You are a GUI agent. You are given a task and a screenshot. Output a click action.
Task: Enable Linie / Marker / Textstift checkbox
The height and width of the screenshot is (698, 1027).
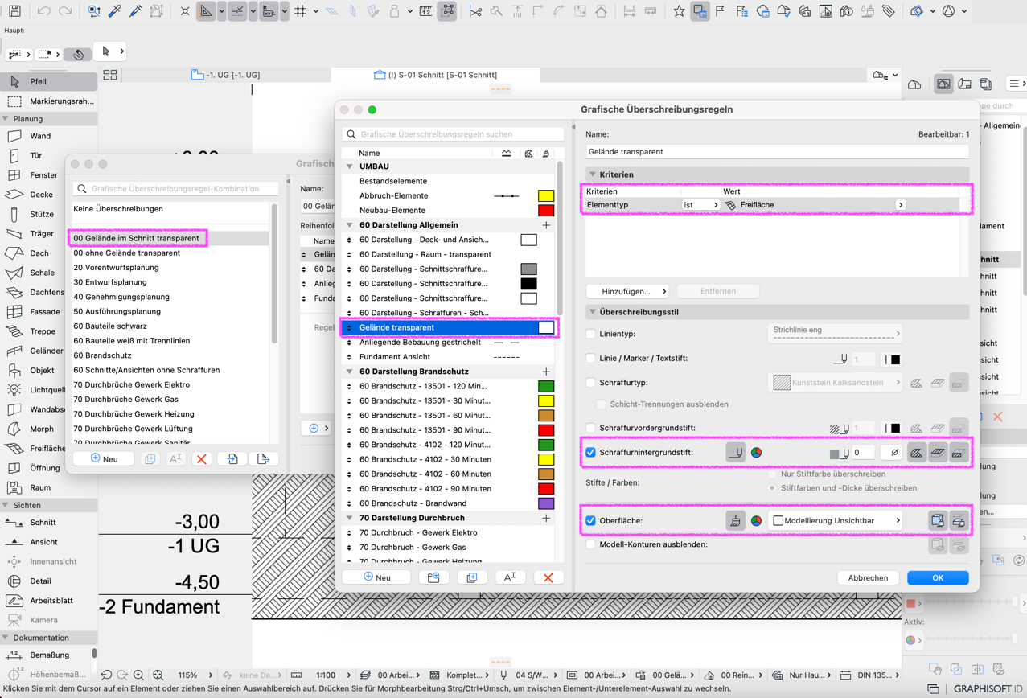click(x=591, y=358)
